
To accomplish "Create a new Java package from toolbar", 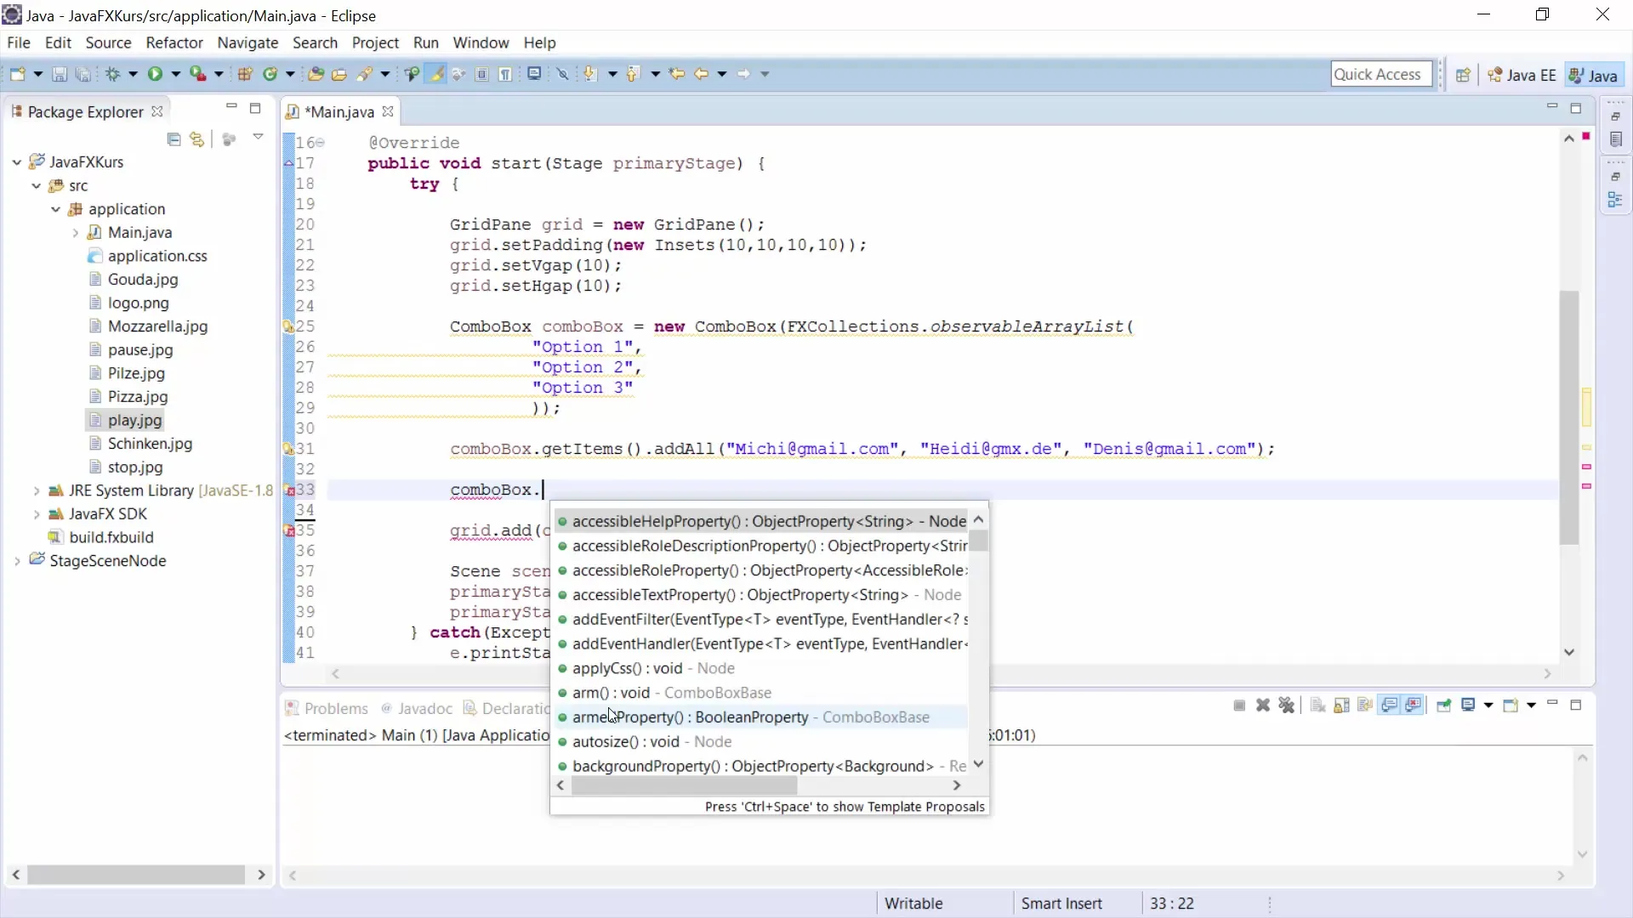I will coord(245,74).
